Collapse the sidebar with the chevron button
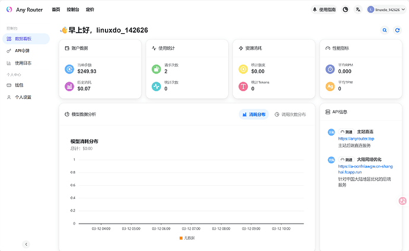The image size is (409, 251). [26, 244]
